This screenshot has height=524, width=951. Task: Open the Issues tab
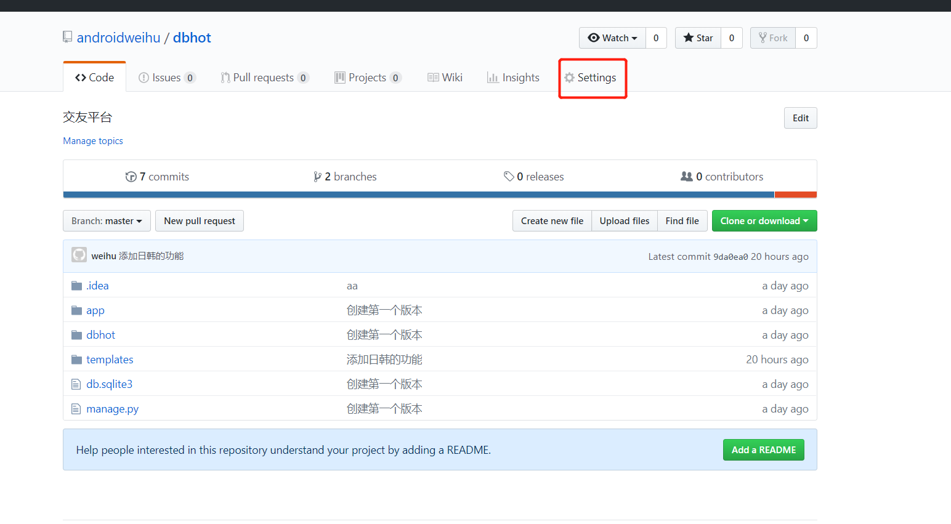coord(167,78)
